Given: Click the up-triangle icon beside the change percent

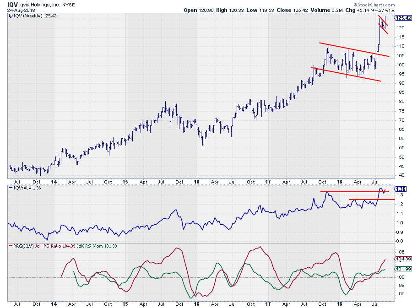Looking at the screenshot, I should click(x=393, y=11).
